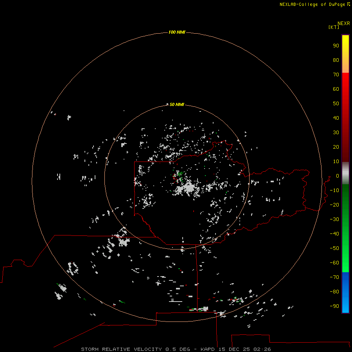Click the blue segment of the color bar

click(x=345, y=293)
